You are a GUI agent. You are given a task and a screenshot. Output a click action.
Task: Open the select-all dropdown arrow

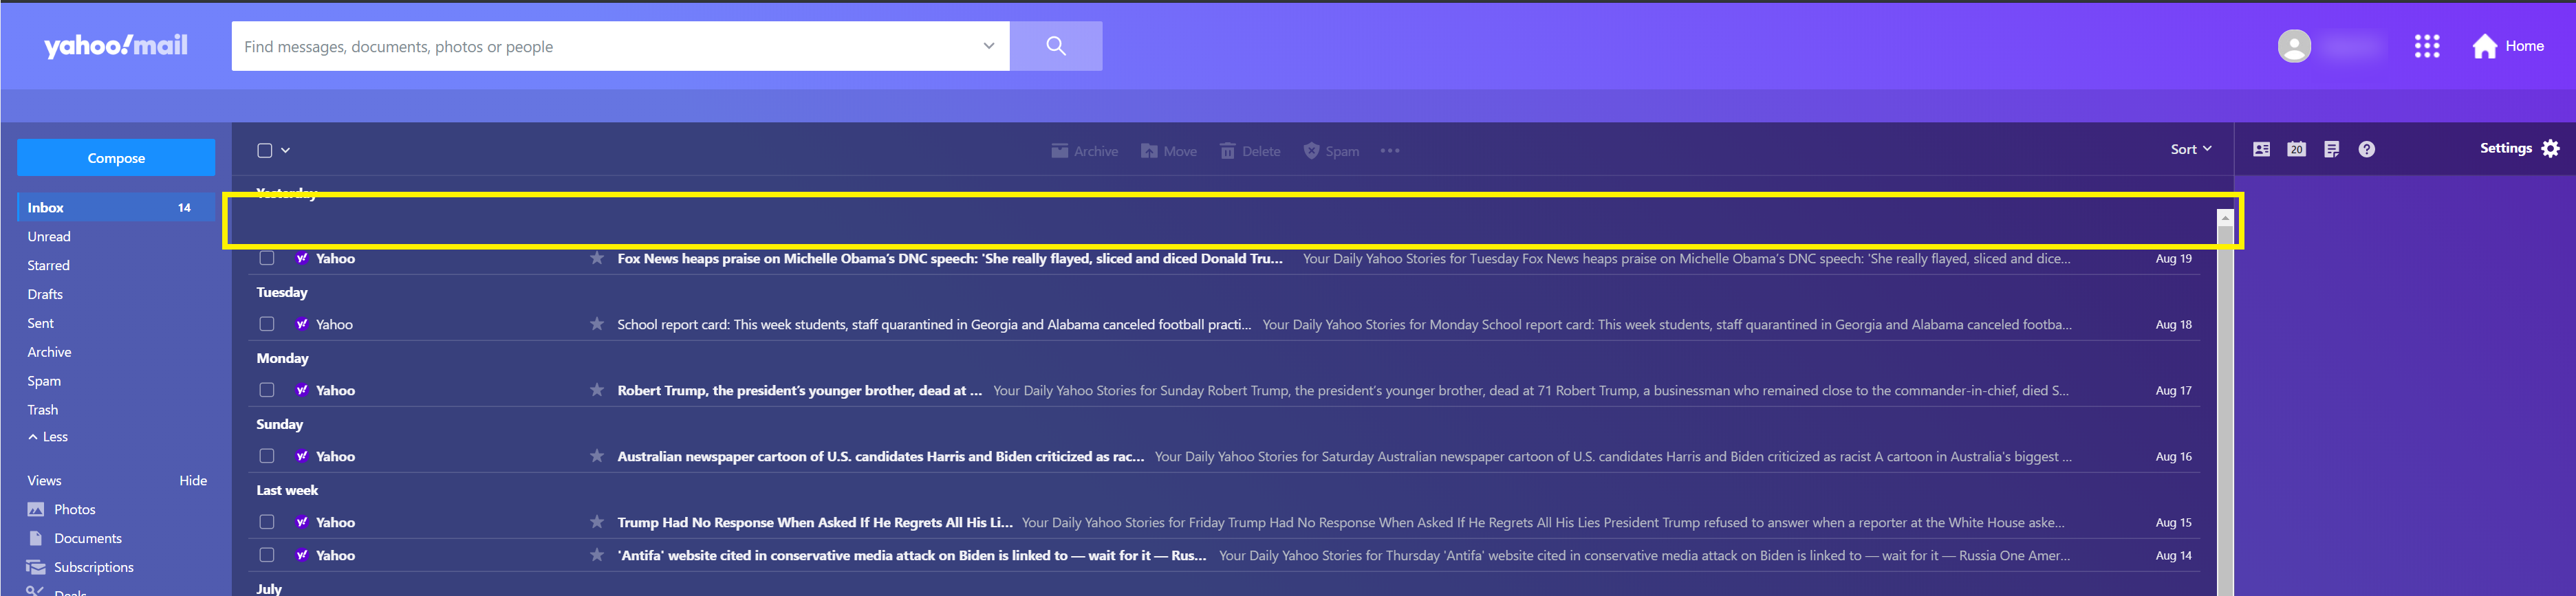(x=285, y=150)
